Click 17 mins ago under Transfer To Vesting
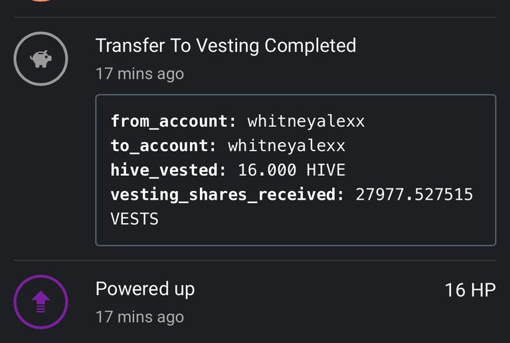510x343 pixels. [140, 74]
